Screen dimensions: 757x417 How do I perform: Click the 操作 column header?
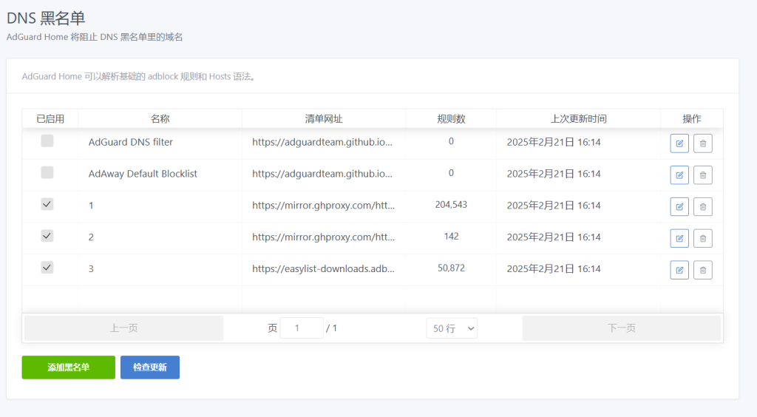pyautogui.click(x=692, y=119)
